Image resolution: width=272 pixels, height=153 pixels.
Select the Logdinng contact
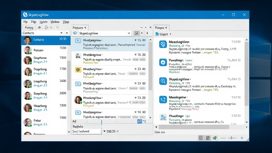(x=45, y=83)
